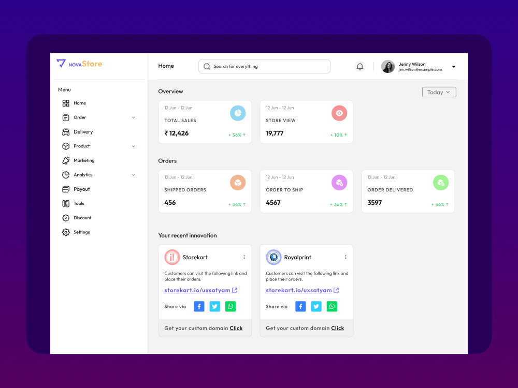This screenshot has width=518, height=388.
Task: Click the Marketing megaphone icon
Action: tap(66, 160)
